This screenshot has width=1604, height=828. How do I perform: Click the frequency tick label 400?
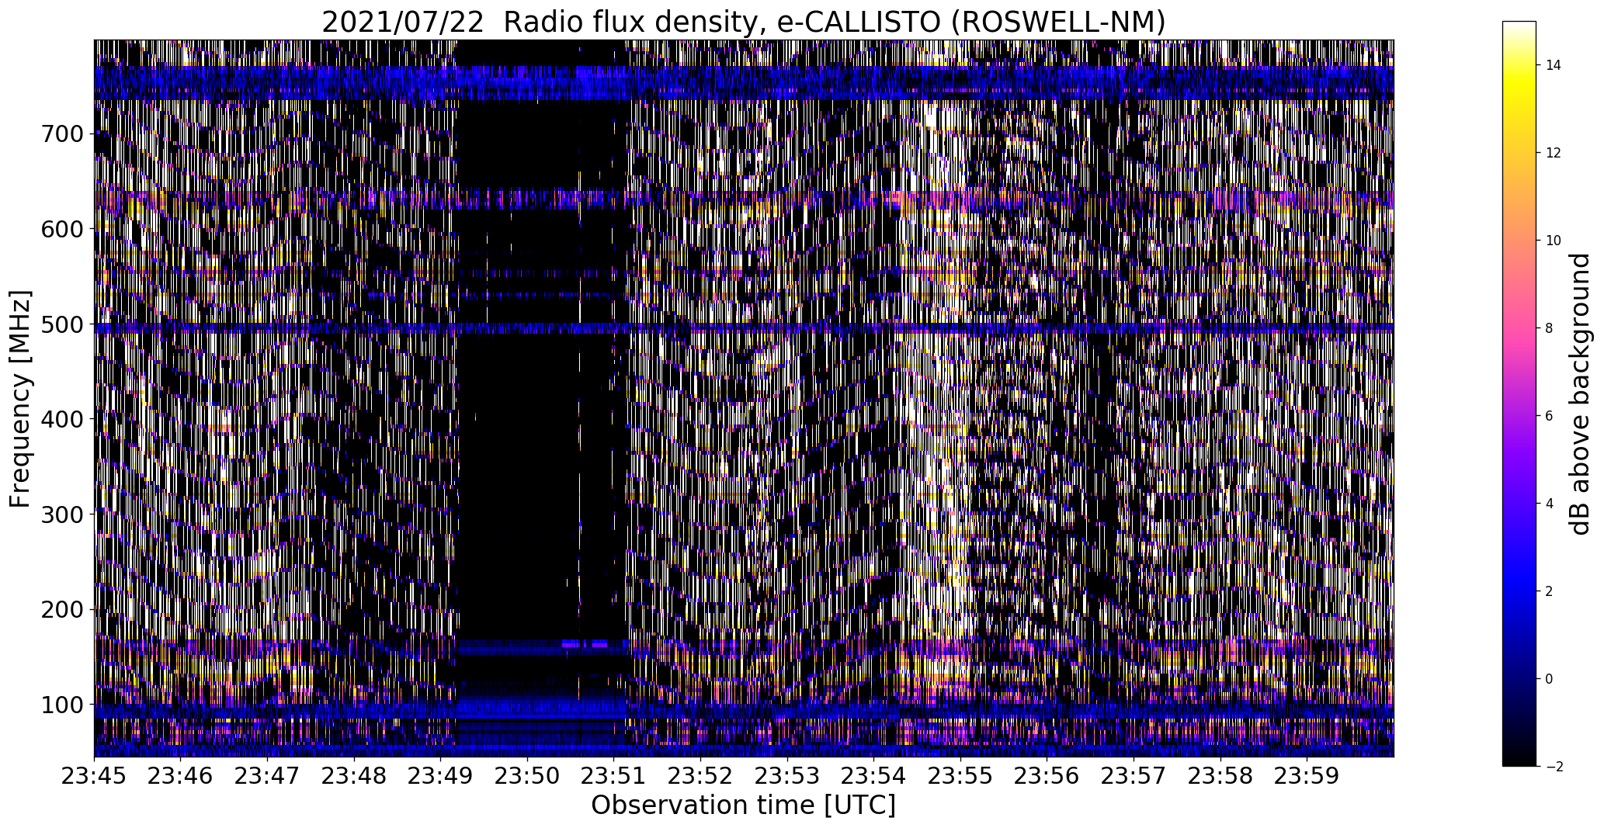click(63, 420)
